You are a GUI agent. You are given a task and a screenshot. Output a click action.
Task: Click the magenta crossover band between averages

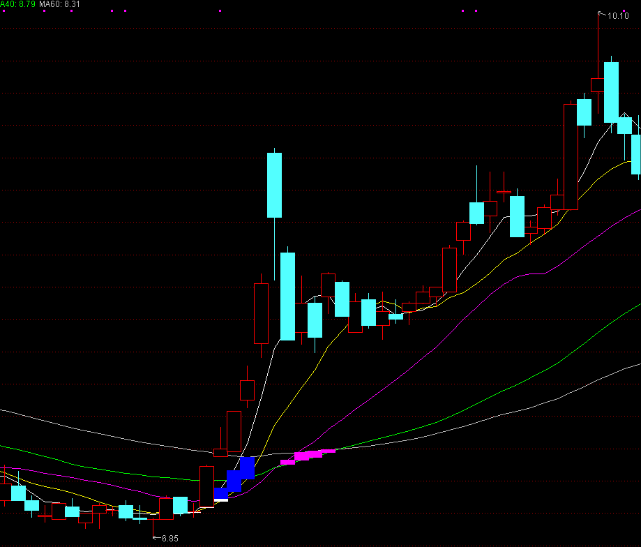(308, 456)
